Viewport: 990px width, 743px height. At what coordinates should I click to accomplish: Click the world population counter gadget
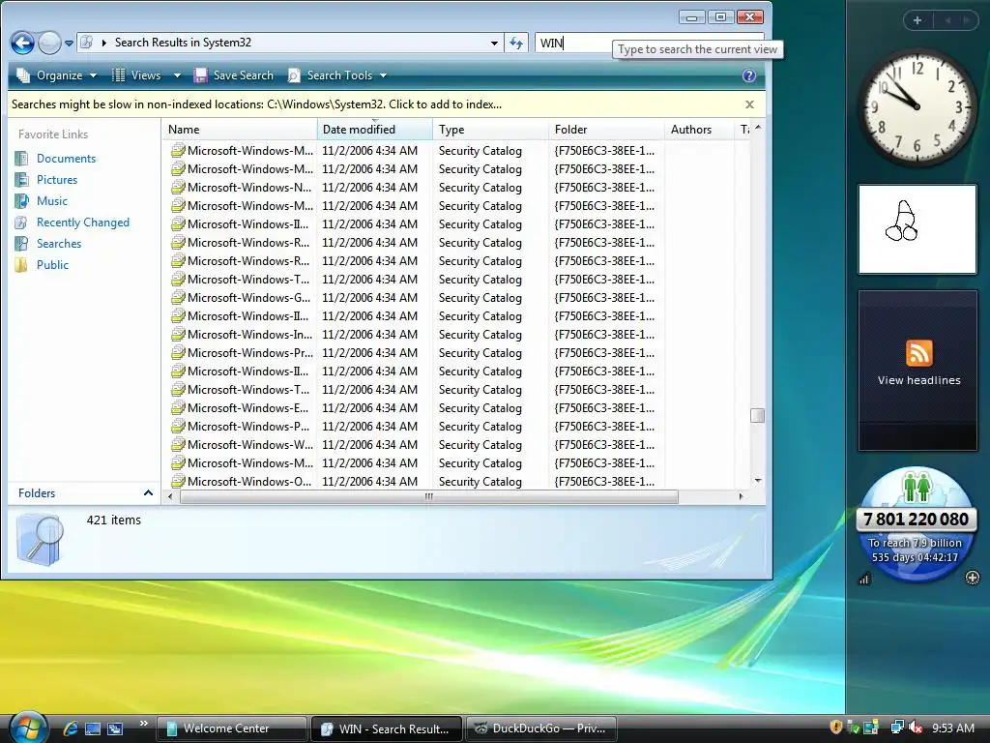[917, 524]
